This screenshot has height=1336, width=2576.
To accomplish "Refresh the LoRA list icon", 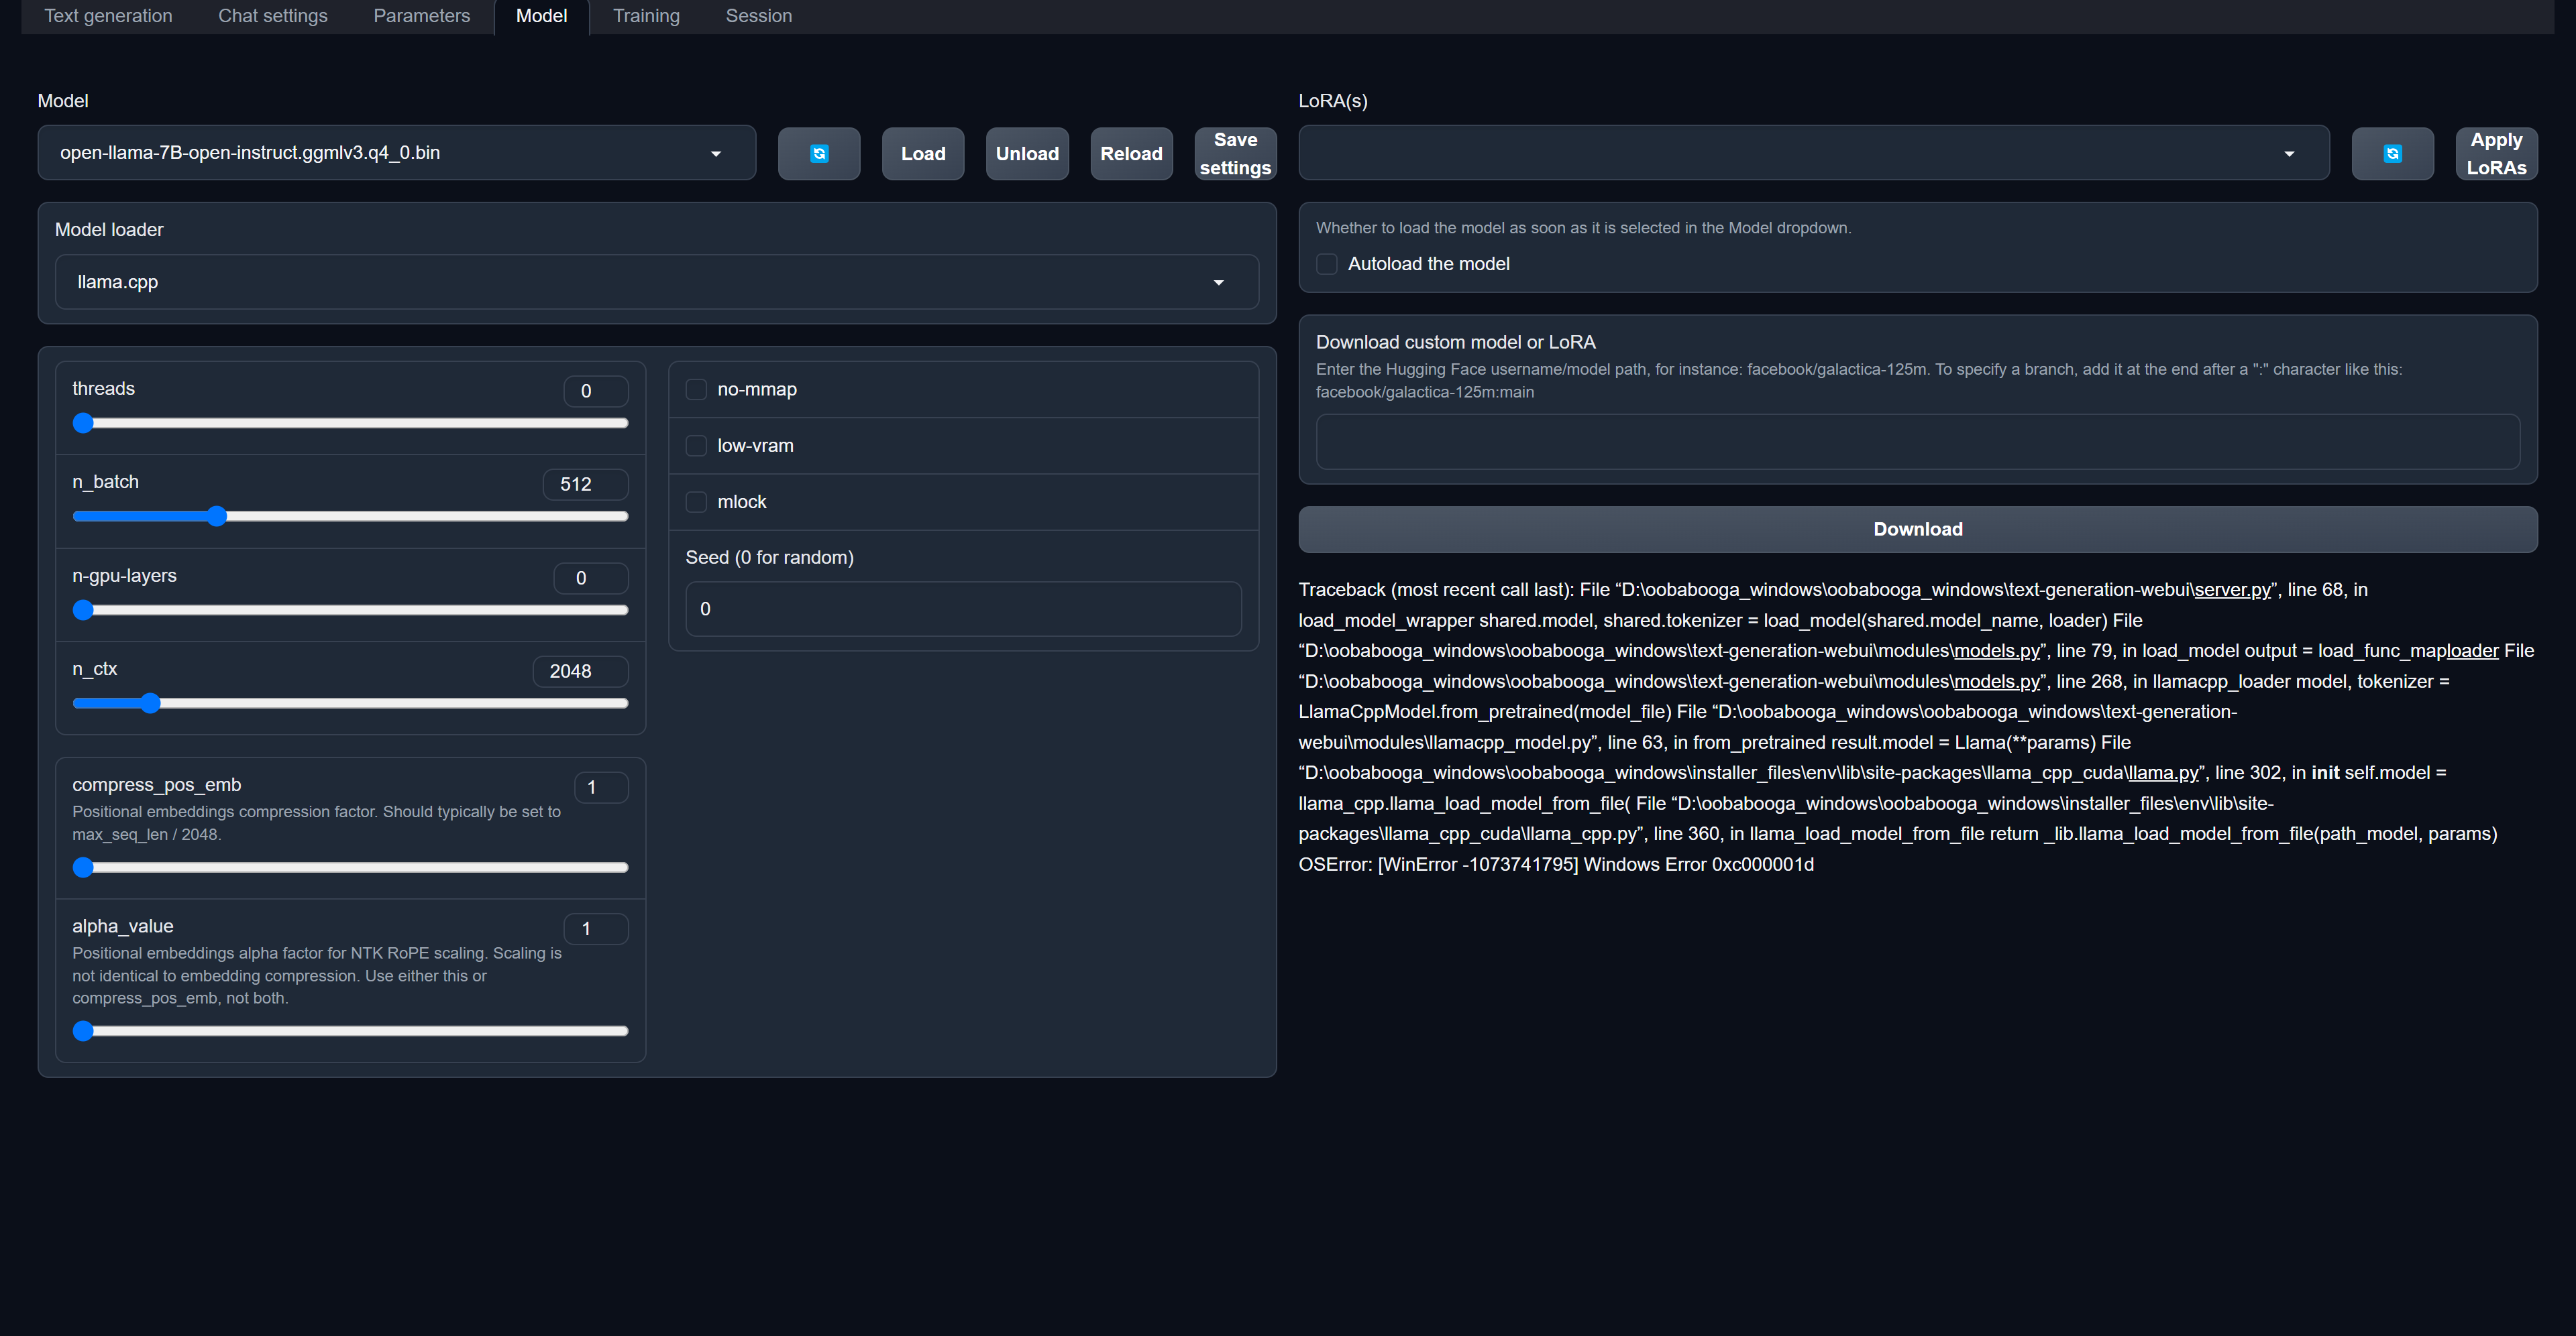I will (2392, 154).
